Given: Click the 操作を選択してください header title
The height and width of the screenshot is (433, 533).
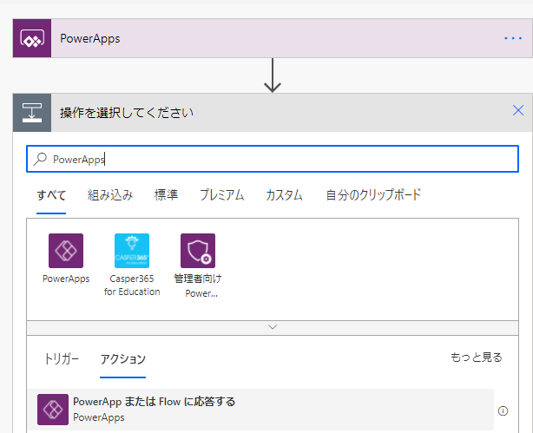Looking at the screenshot, I should (x=127, y=113).
